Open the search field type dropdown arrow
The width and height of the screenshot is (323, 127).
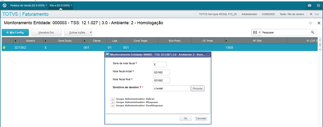pyautogui.click(x=259, y=32)
